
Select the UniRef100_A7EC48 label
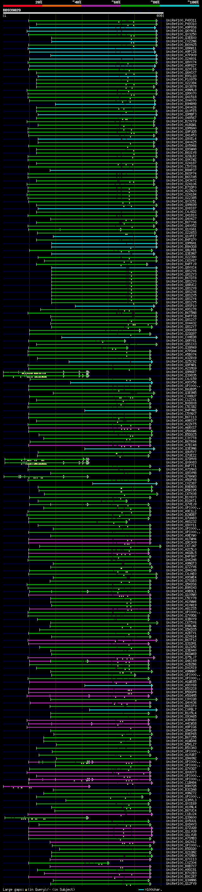[181, 445]
